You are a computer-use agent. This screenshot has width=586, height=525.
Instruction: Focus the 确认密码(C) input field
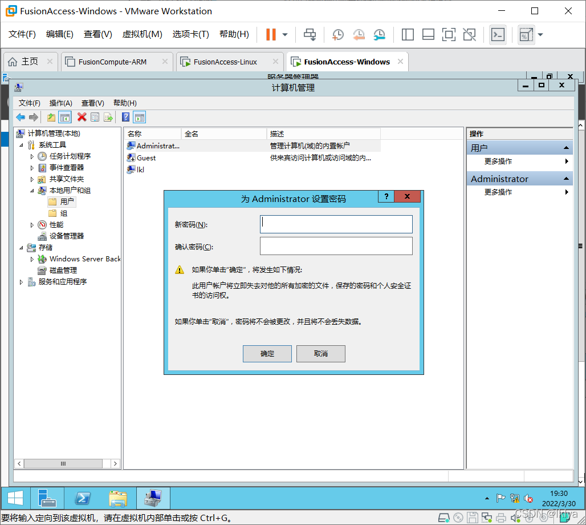tap(336, 246)
